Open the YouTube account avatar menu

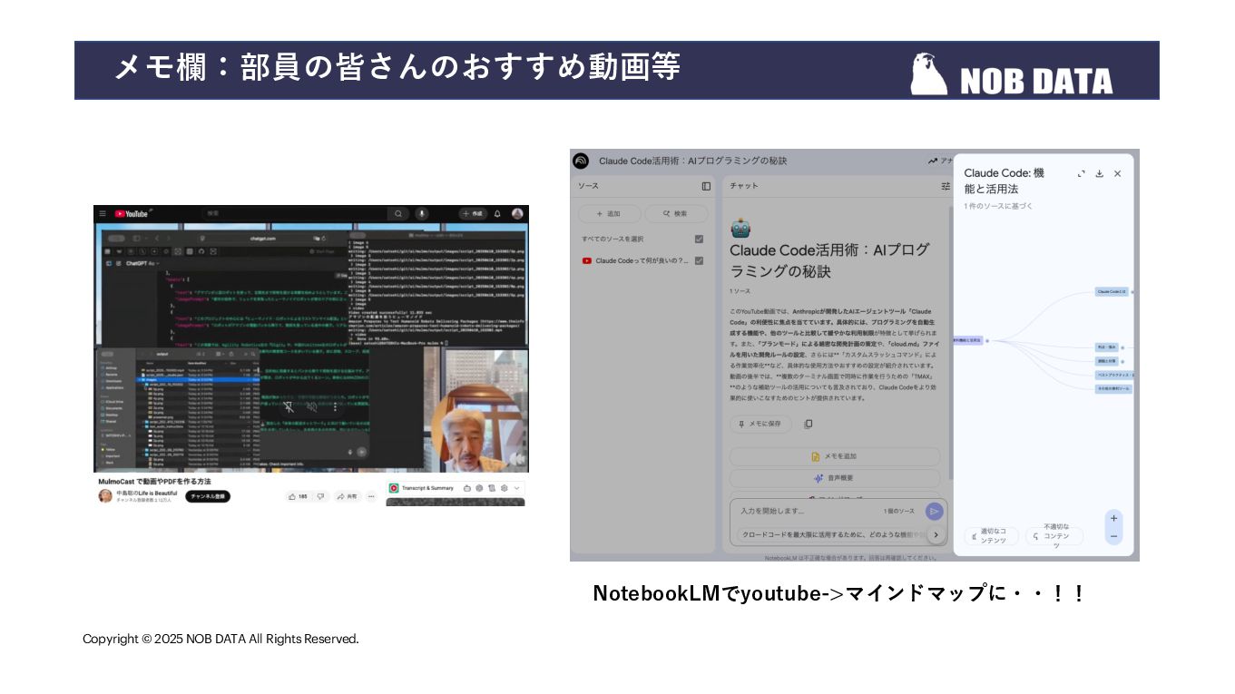517,214
